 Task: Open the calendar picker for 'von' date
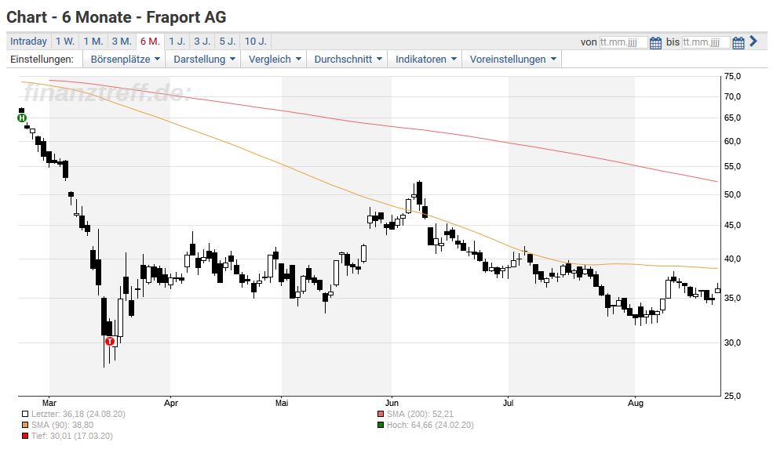[655, 43]
